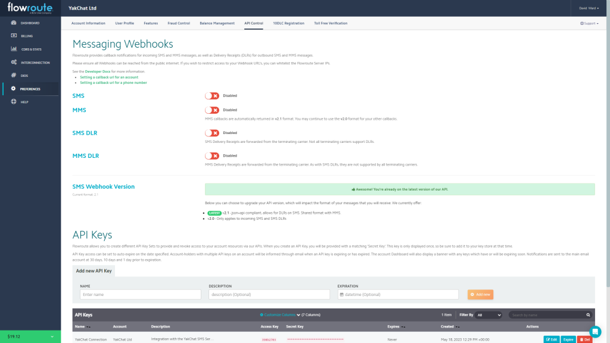Enable the MMS DLR webhook switch
The image size is (610, 343).
tap(212, 156)
